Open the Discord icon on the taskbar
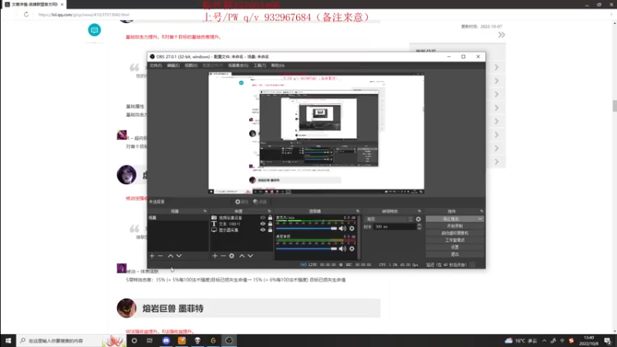This screenshot has height=347, width=617. pos(166,341)
